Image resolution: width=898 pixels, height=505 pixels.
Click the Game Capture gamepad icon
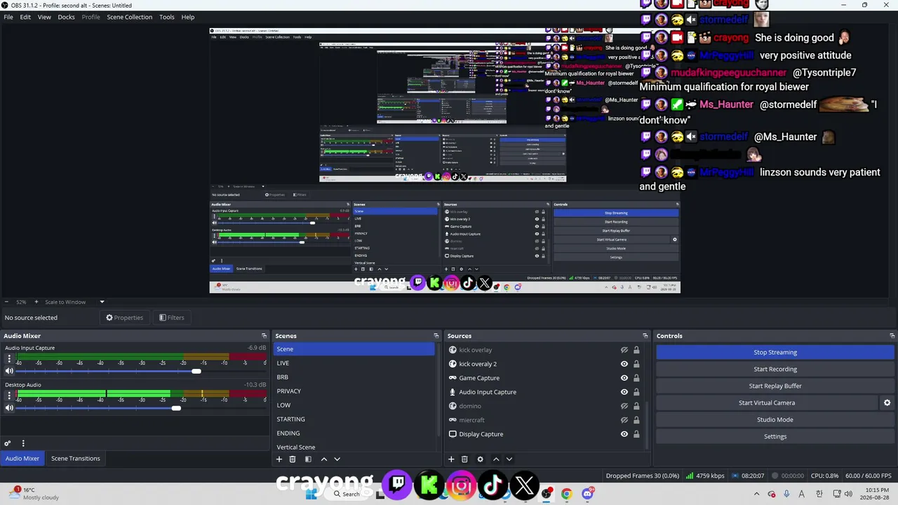pyautogui.click(x=453, y=378)
